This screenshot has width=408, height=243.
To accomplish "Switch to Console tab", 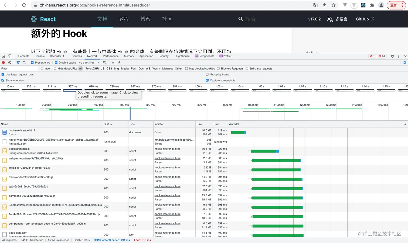I will tap(39, 56).
